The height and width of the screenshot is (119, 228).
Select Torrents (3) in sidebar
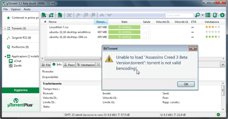tap(19, 28)
